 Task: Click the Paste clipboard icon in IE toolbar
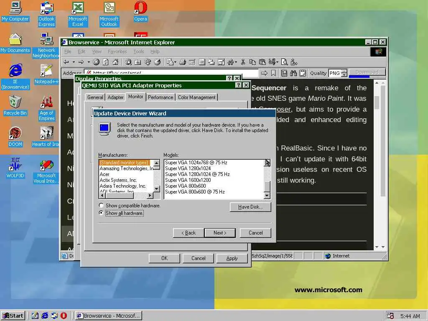coord(262,62)
